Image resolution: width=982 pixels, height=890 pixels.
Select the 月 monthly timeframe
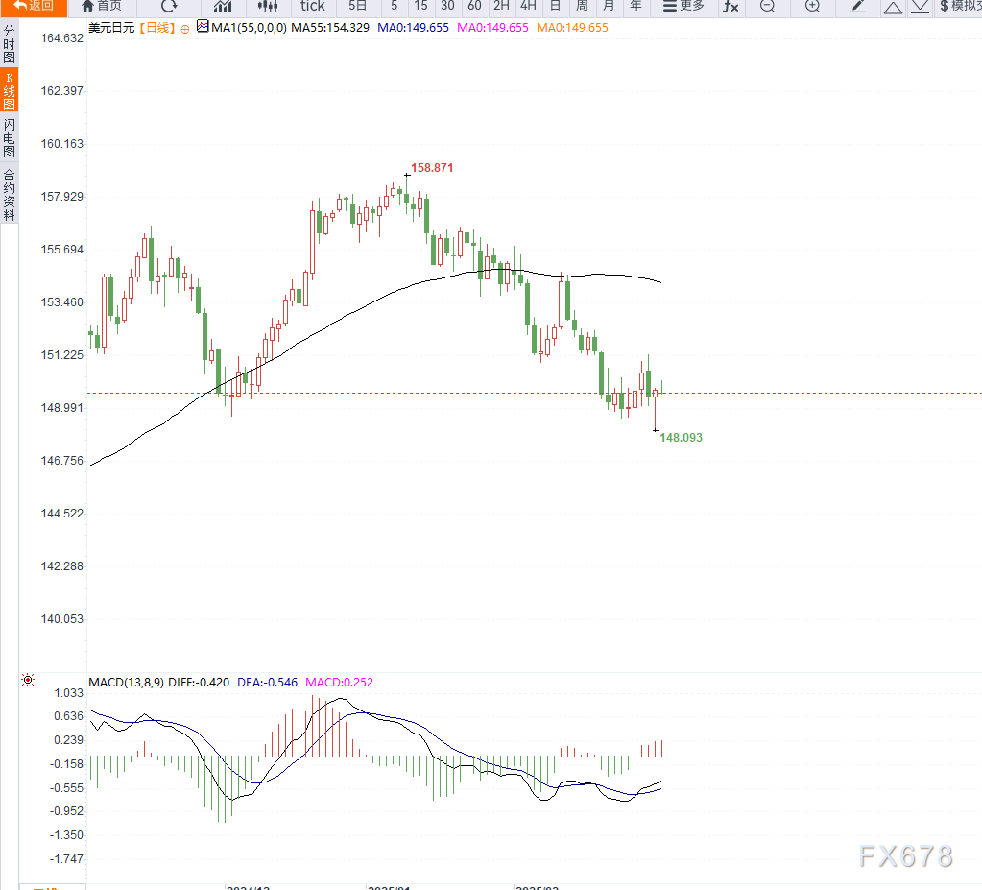(609, 7)
